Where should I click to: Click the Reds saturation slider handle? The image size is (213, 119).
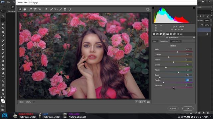(x=177, y=52)
